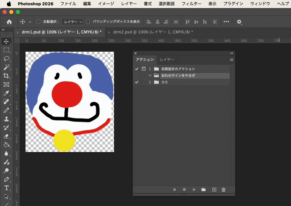291x206 pixels.
Task: Open the フィルター menu
Action: [x=192, y=4]
